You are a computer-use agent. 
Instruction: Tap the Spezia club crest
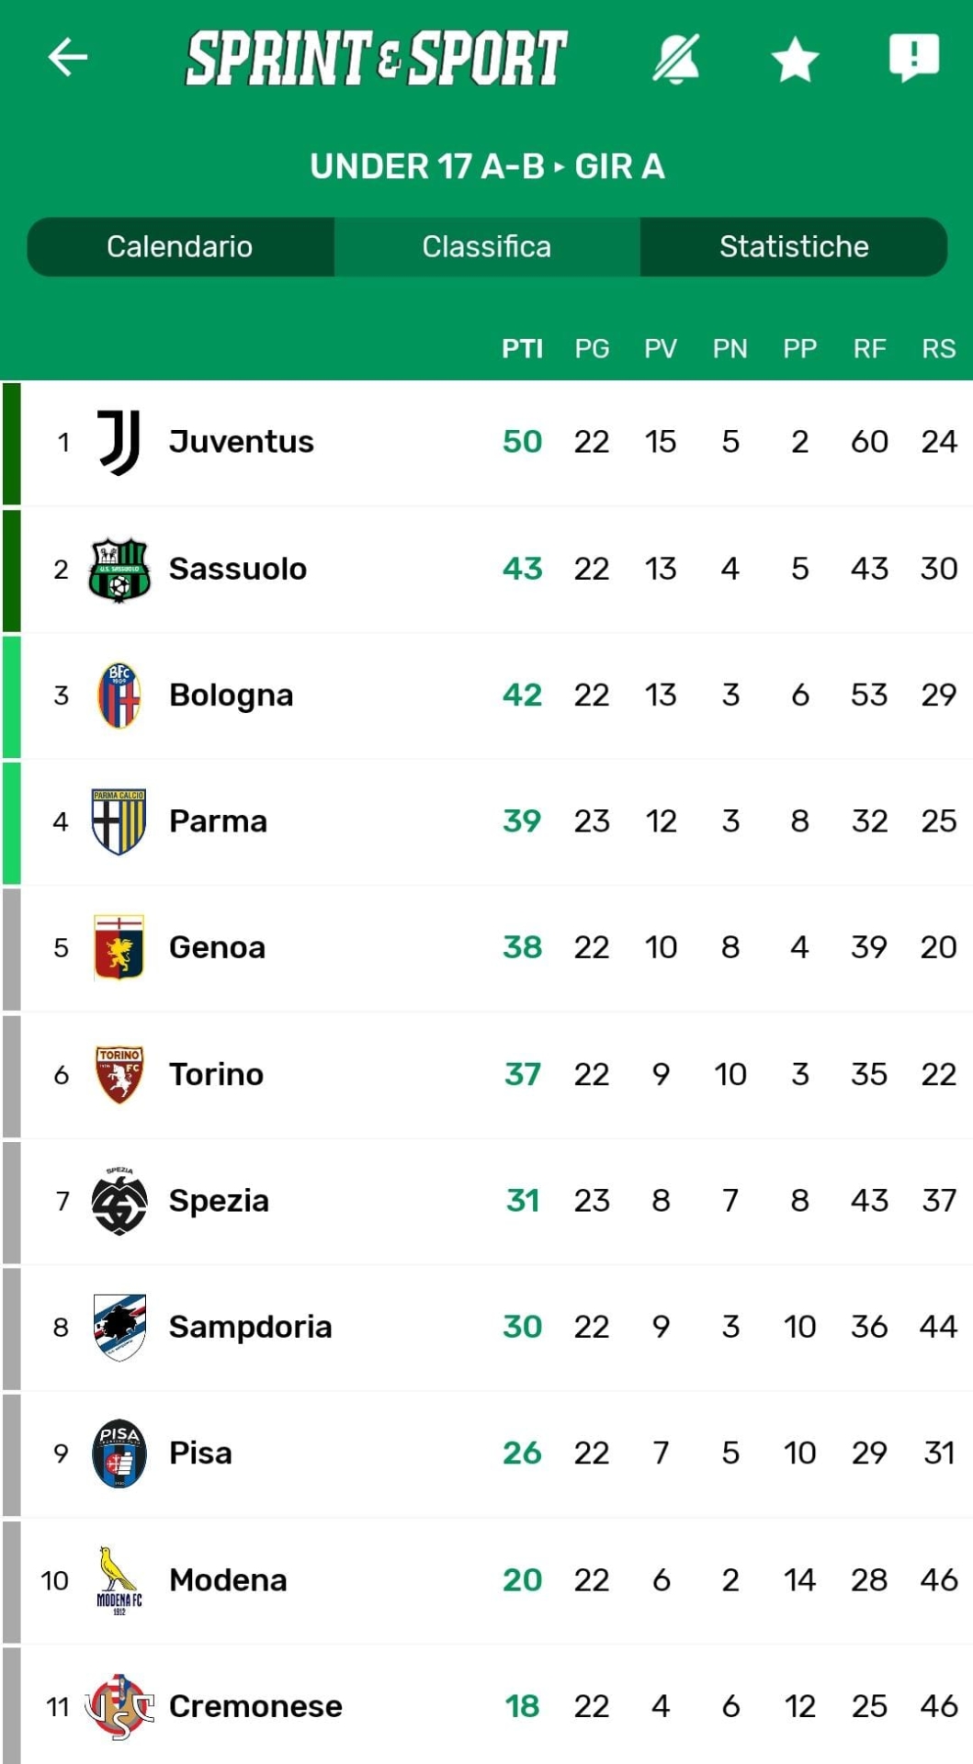point(119,1200)
